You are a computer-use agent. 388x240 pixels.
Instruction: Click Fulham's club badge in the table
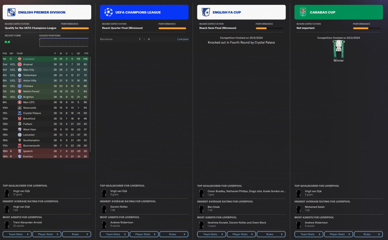(20, 124)
